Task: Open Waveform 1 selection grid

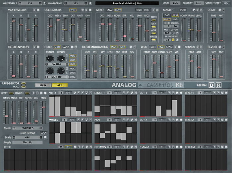Action: (x=40, y=3)
